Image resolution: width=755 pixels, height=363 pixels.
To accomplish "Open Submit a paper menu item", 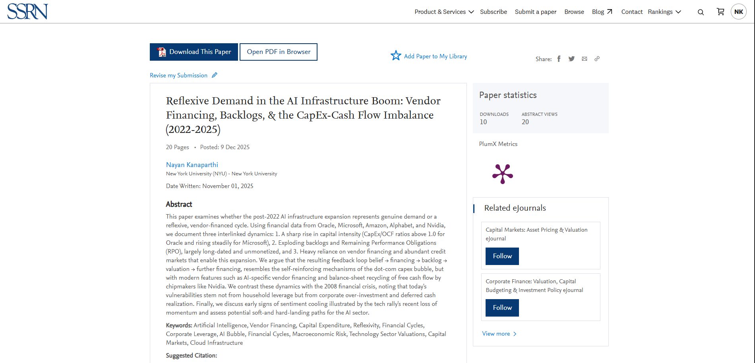I will [535, 12].
